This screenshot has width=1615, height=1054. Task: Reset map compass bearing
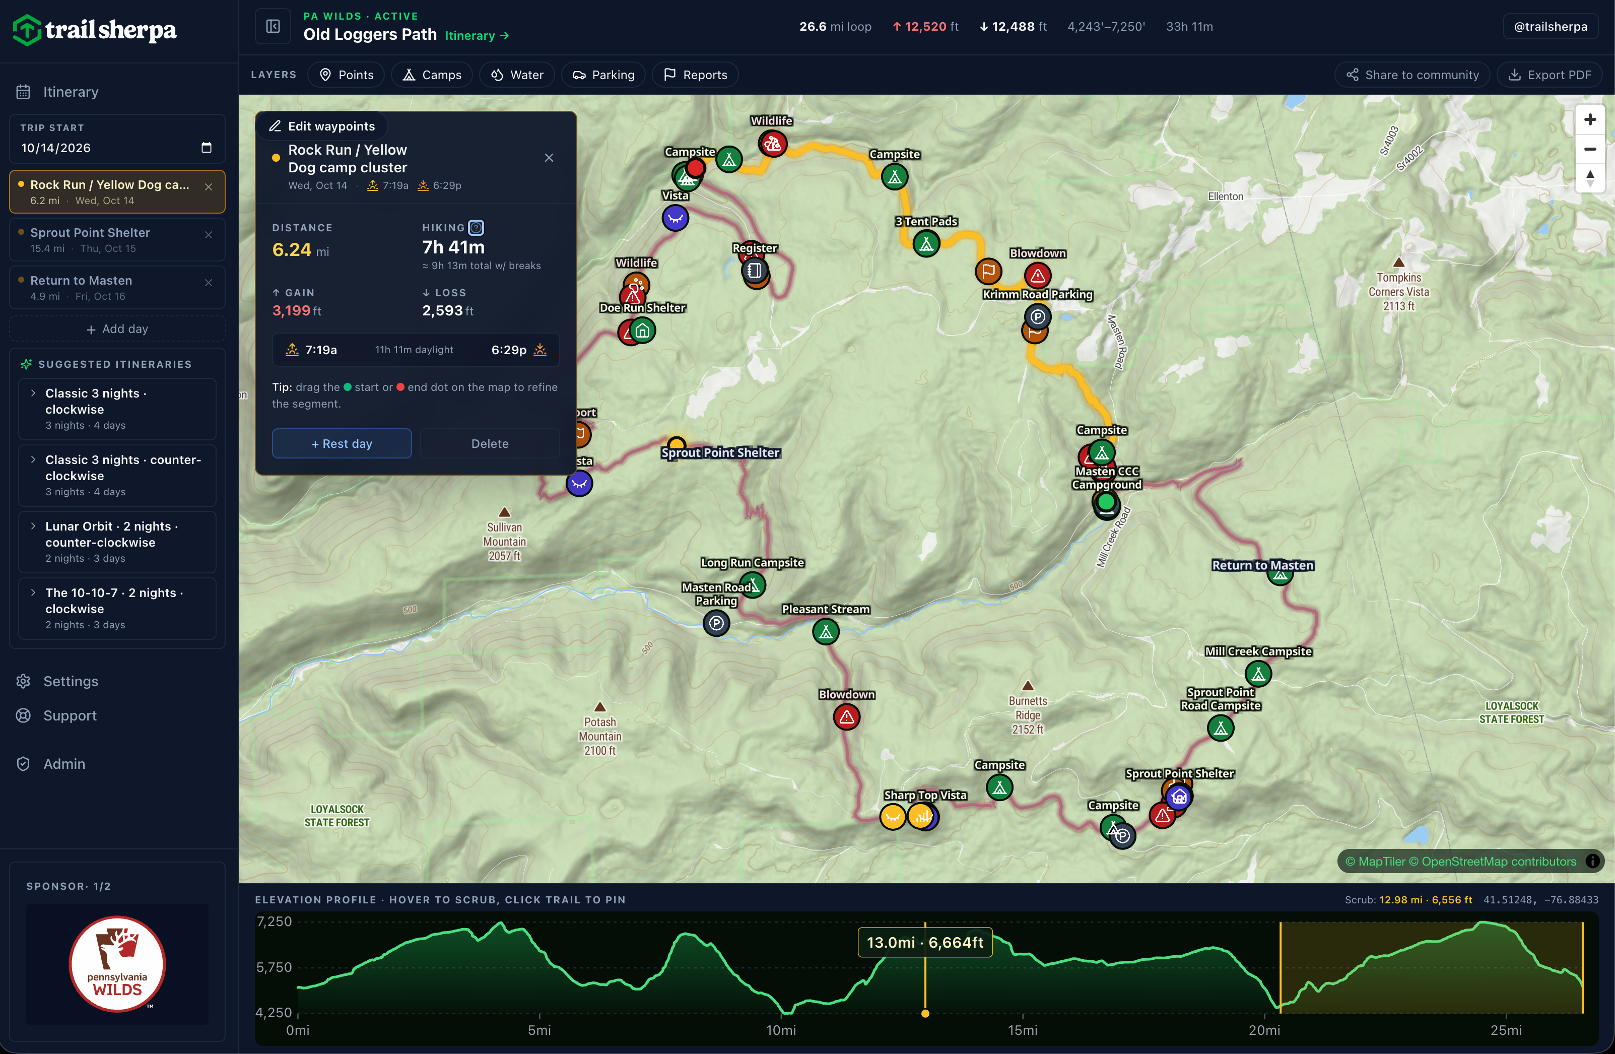tap(1590, 178)
